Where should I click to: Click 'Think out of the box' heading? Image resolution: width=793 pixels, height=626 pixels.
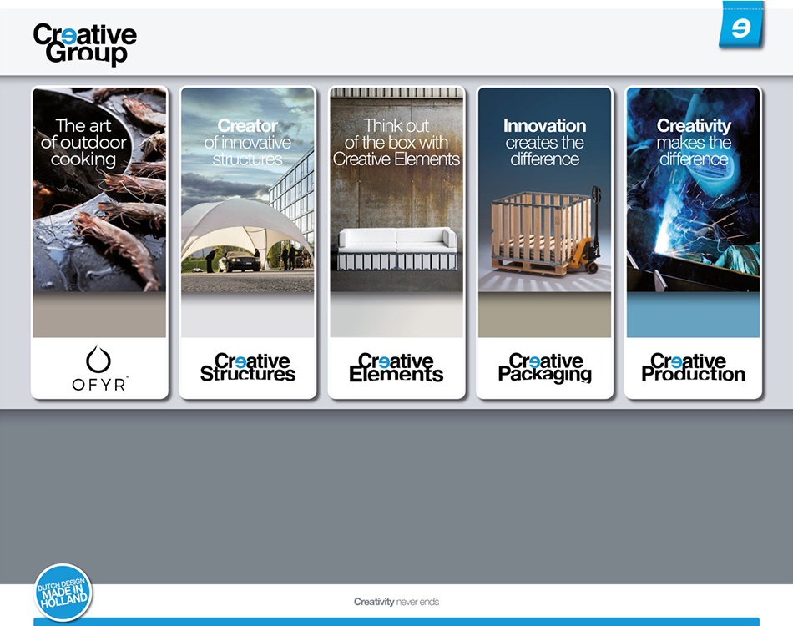396,143
